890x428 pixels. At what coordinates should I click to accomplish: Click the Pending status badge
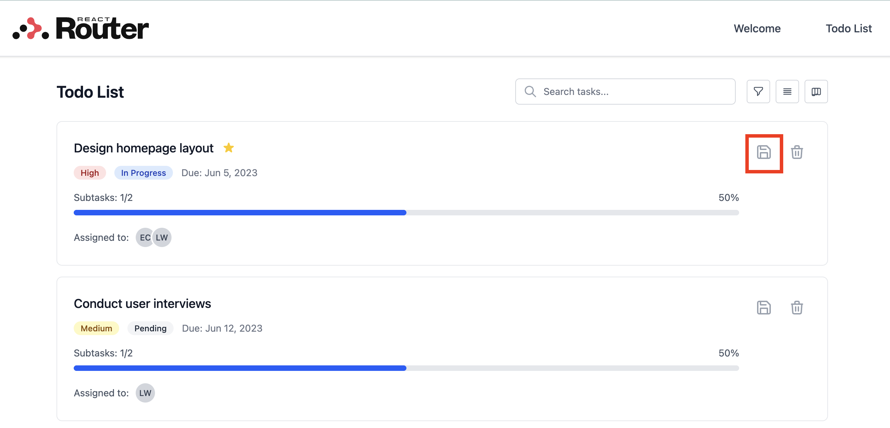pos(150,328)
